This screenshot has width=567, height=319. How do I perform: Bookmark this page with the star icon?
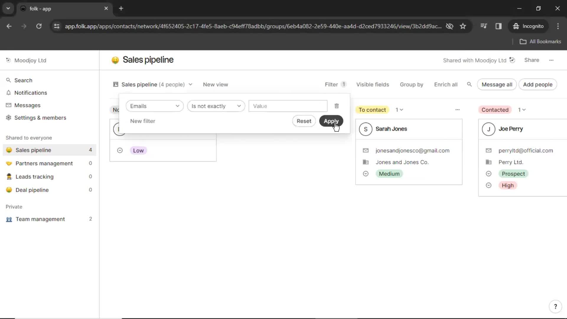pos(463,26)
